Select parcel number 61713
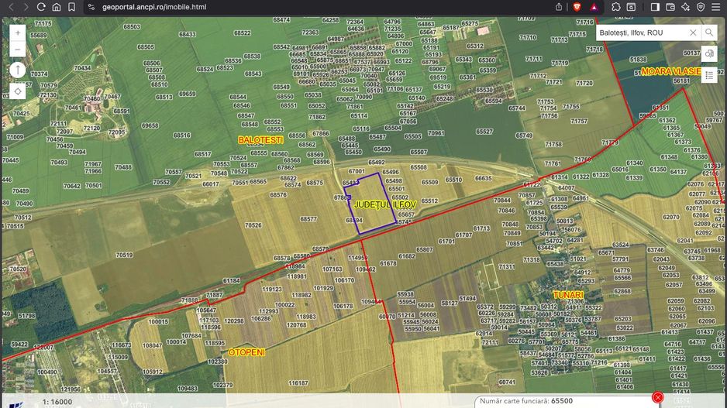Image resolution: width=727 pixels, height=408 pixels. click(481, 228)
